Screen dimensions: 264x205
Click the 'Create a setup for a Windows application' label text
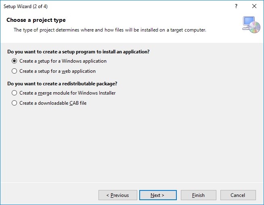[x=63, y=61]
